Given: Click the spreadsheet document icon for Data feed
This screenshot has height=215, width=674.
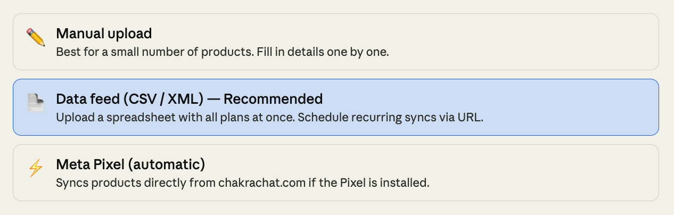Looking at the screenshot, I should pyautogui.click(x=36, y=103).
